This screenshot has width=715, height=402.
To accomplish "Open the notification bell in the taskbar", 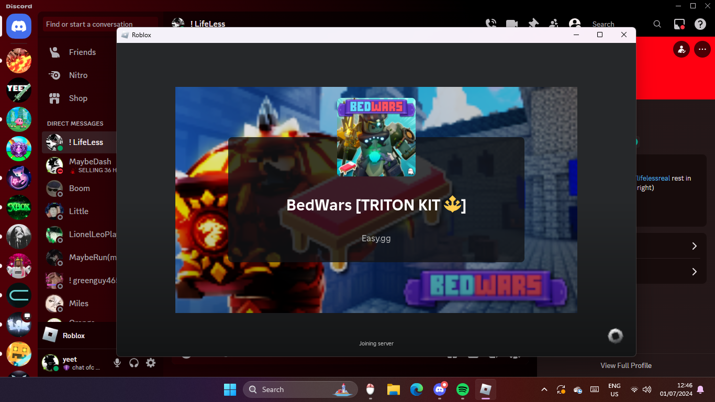I will (x=700, y=389).
